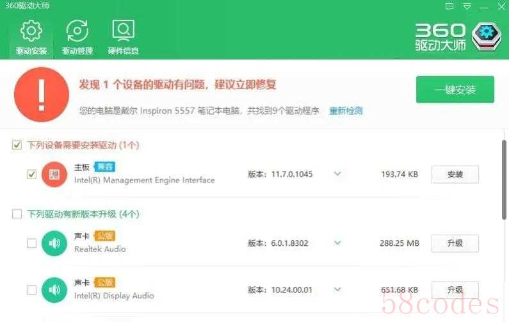Expand version dropdown for 11.7.0.1045

click(337, 174)
